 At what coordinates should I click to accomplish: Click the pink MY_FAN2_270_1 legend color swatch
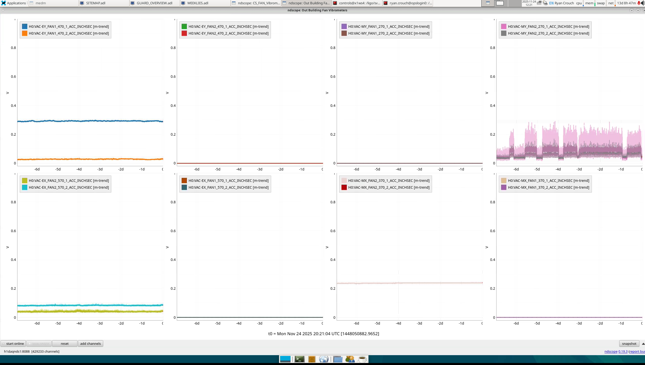(x=504, y=27)
